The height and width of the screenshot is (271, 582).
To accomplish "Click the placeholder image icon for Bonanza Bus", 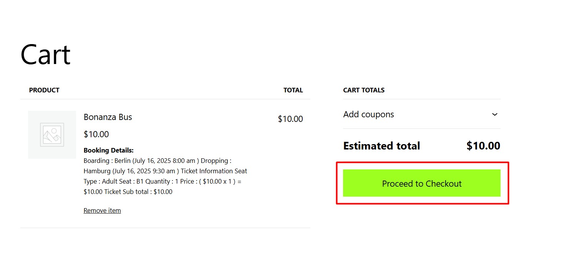I will point(52,135).
